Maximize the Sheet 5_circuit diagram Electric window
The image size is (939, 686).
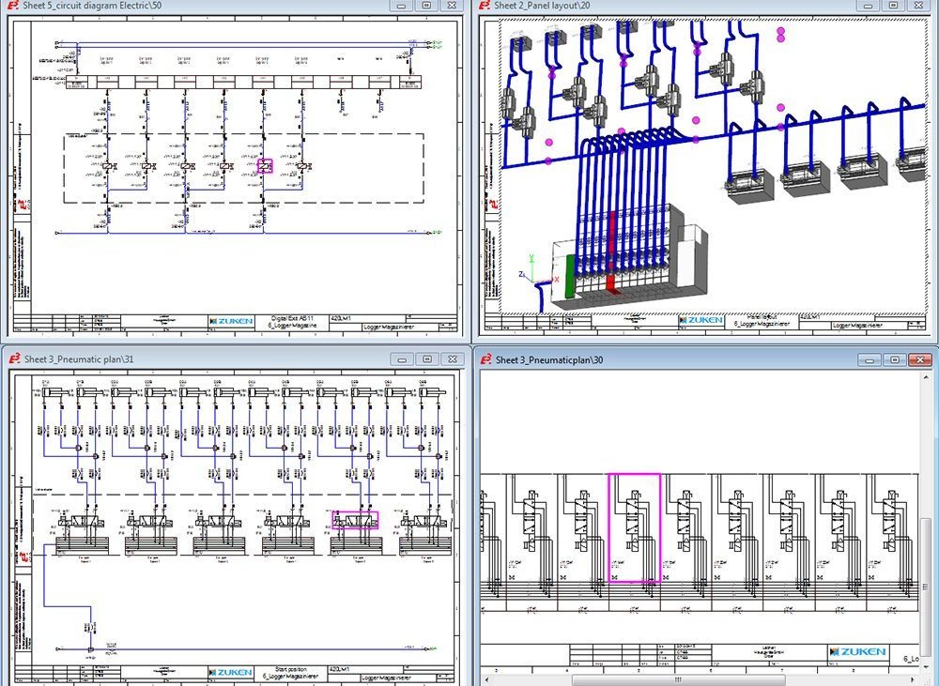pyautogui.click(x=426, y=6)
